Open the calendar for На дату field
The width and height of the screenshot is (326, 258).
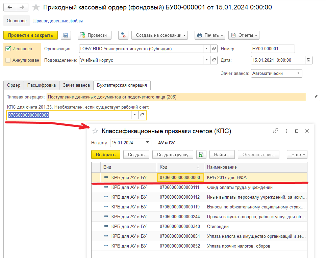click(147, 143)
